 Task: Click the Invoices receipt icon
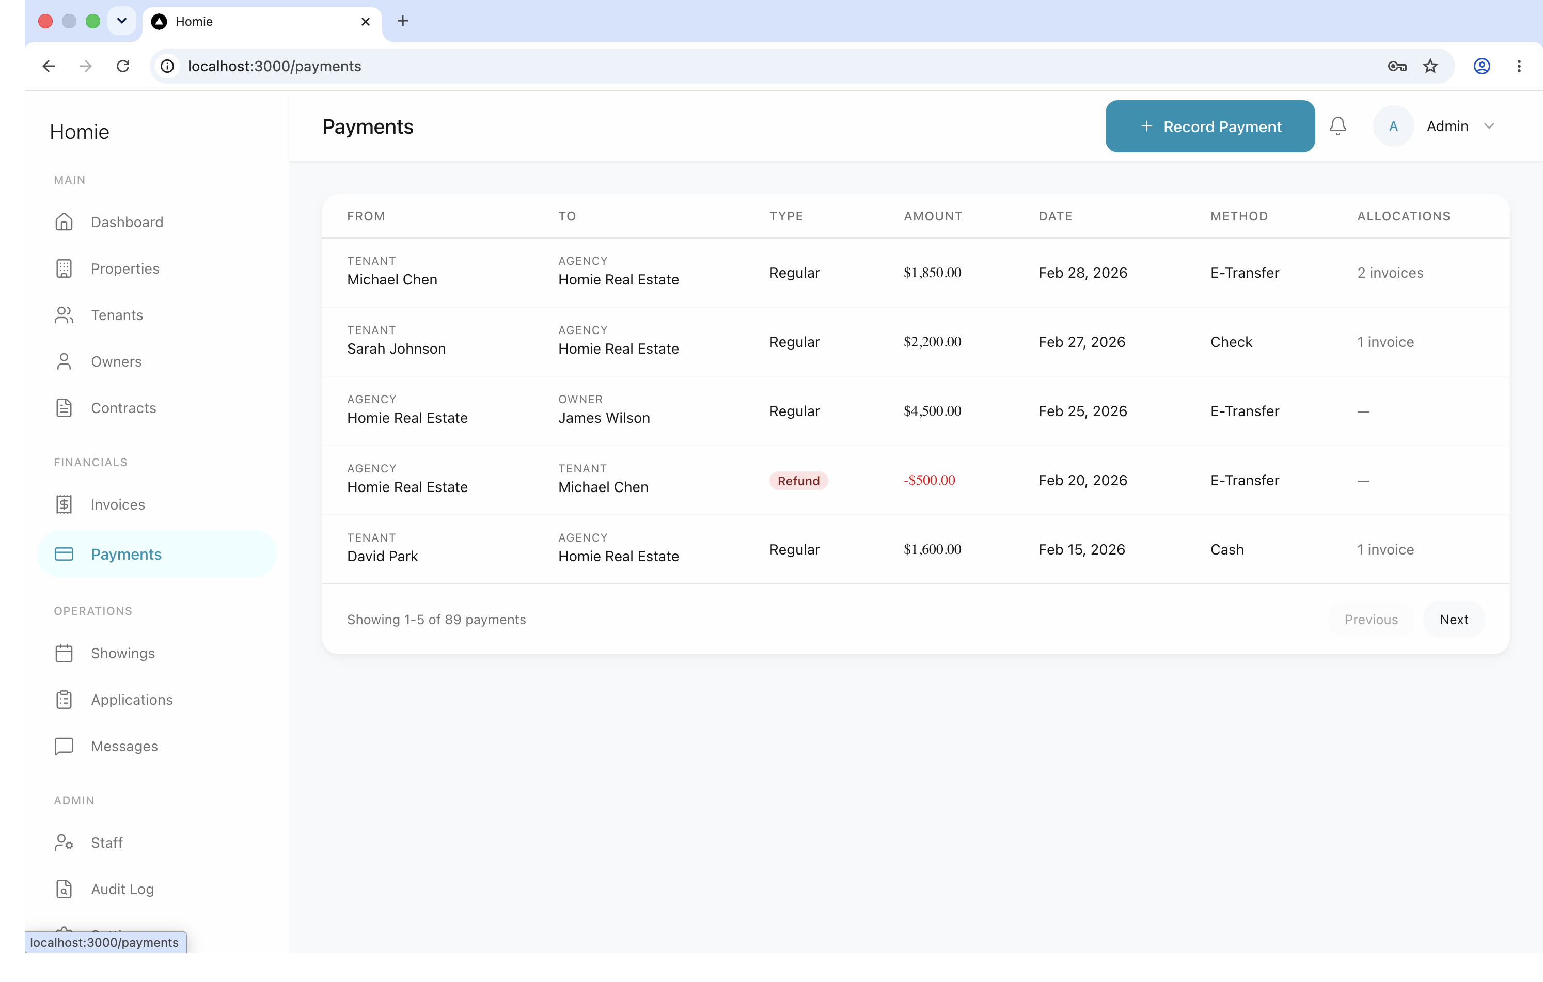click(x=64, y=505)
